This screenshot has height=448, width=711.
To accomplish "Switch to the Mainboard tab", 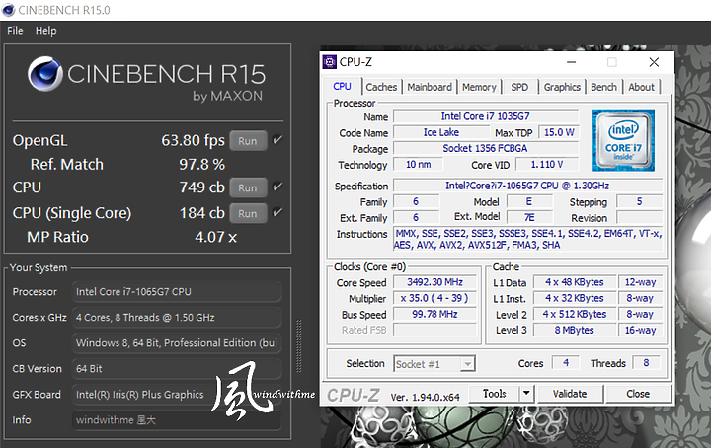I will 429,87.
